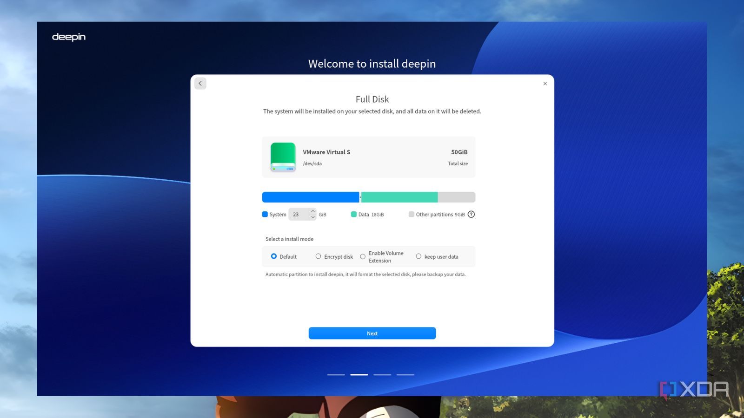Viewport: 744px width, 418px height.
Task: Click the 50GiB total size value
Action: pyautogui.click(x=459, y=152)
